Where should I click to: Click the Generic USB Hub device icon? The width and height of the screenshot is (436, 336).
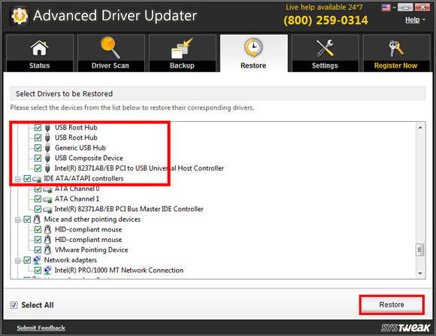coord(47,147)
